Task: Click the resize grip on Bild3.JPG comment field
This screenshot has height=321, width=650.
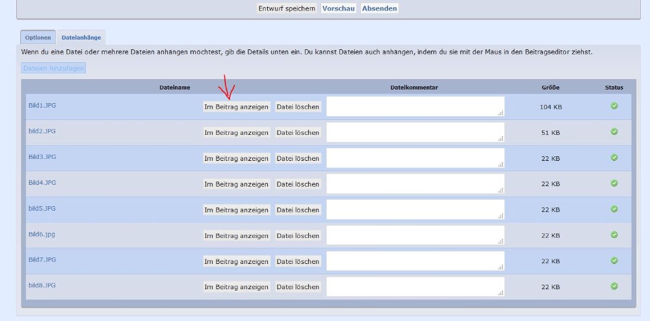Action: tap(500, 164)
